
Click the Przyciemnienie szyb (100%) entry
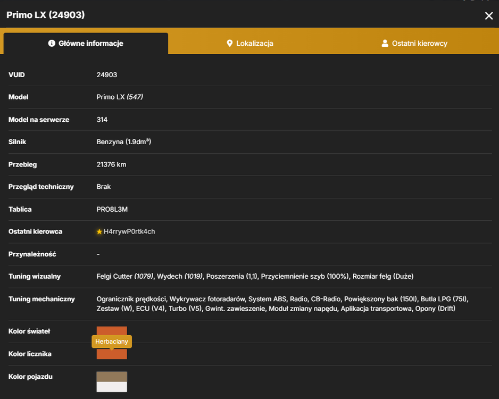click(x=305, y=277)
